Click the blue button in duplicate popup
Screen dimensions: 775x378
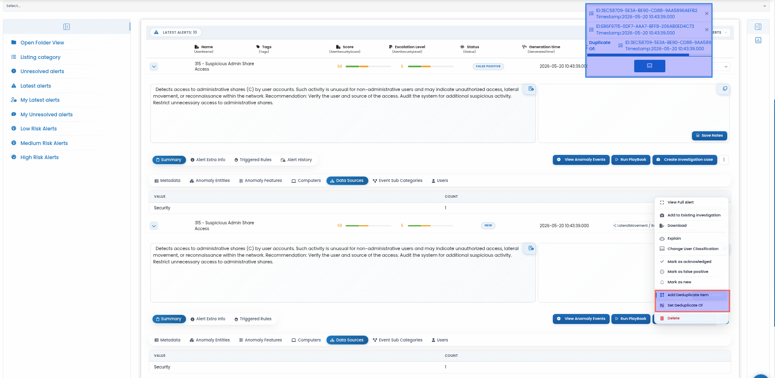click(x=650, y=66)
